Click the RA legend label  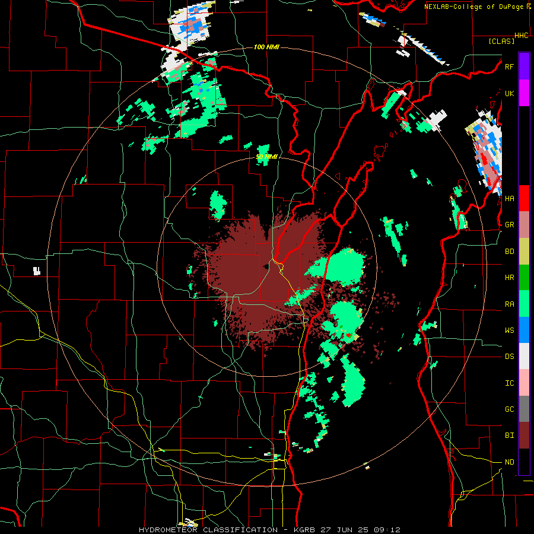pos(509,304)
